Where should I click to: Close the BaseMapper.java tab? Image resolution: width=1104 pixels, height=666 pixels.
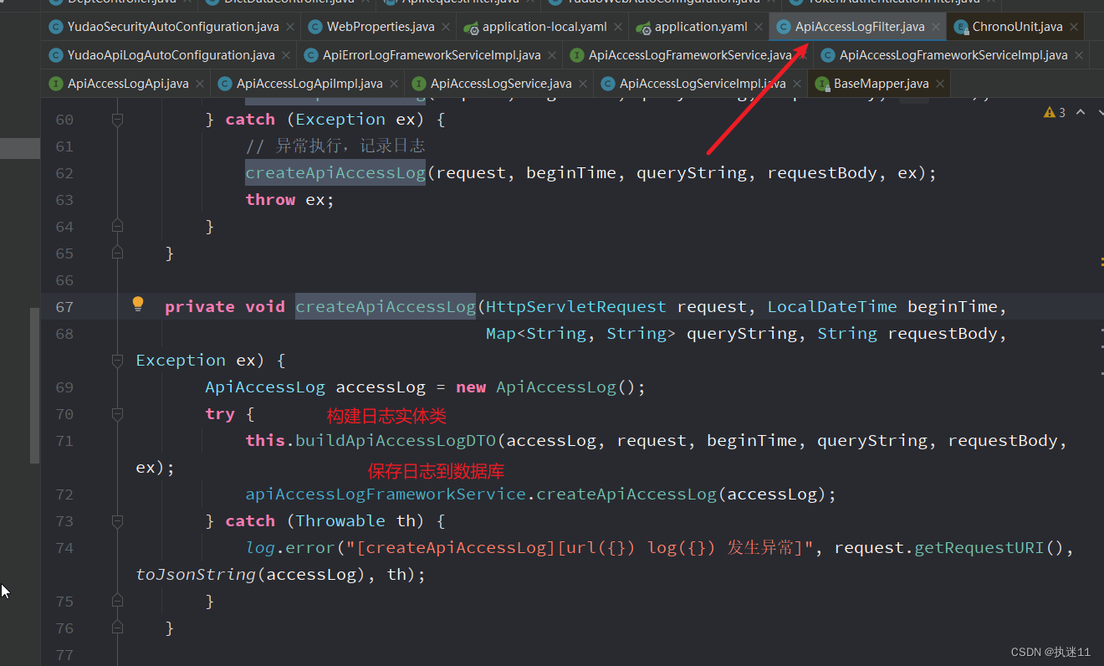(940, 84)
